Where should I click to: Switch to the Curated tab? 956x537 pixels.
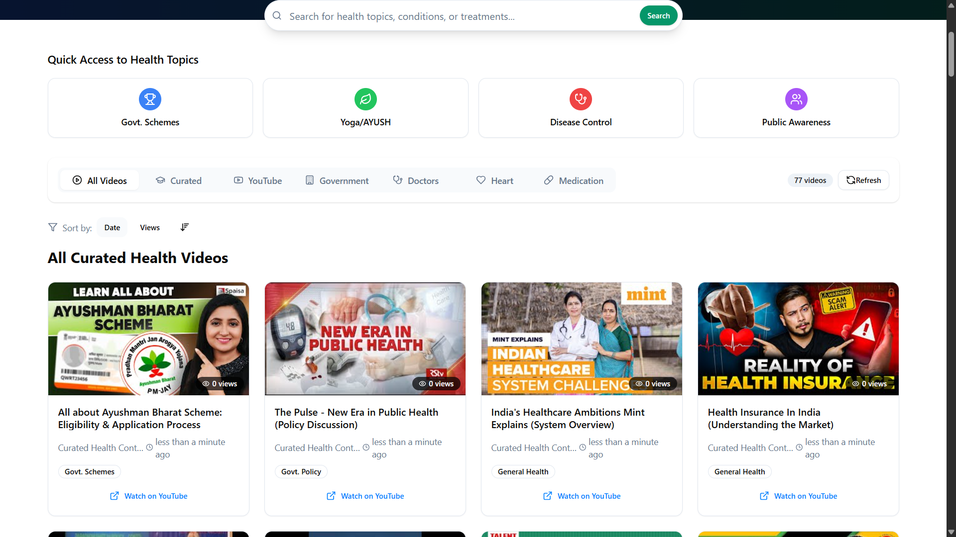179,180
